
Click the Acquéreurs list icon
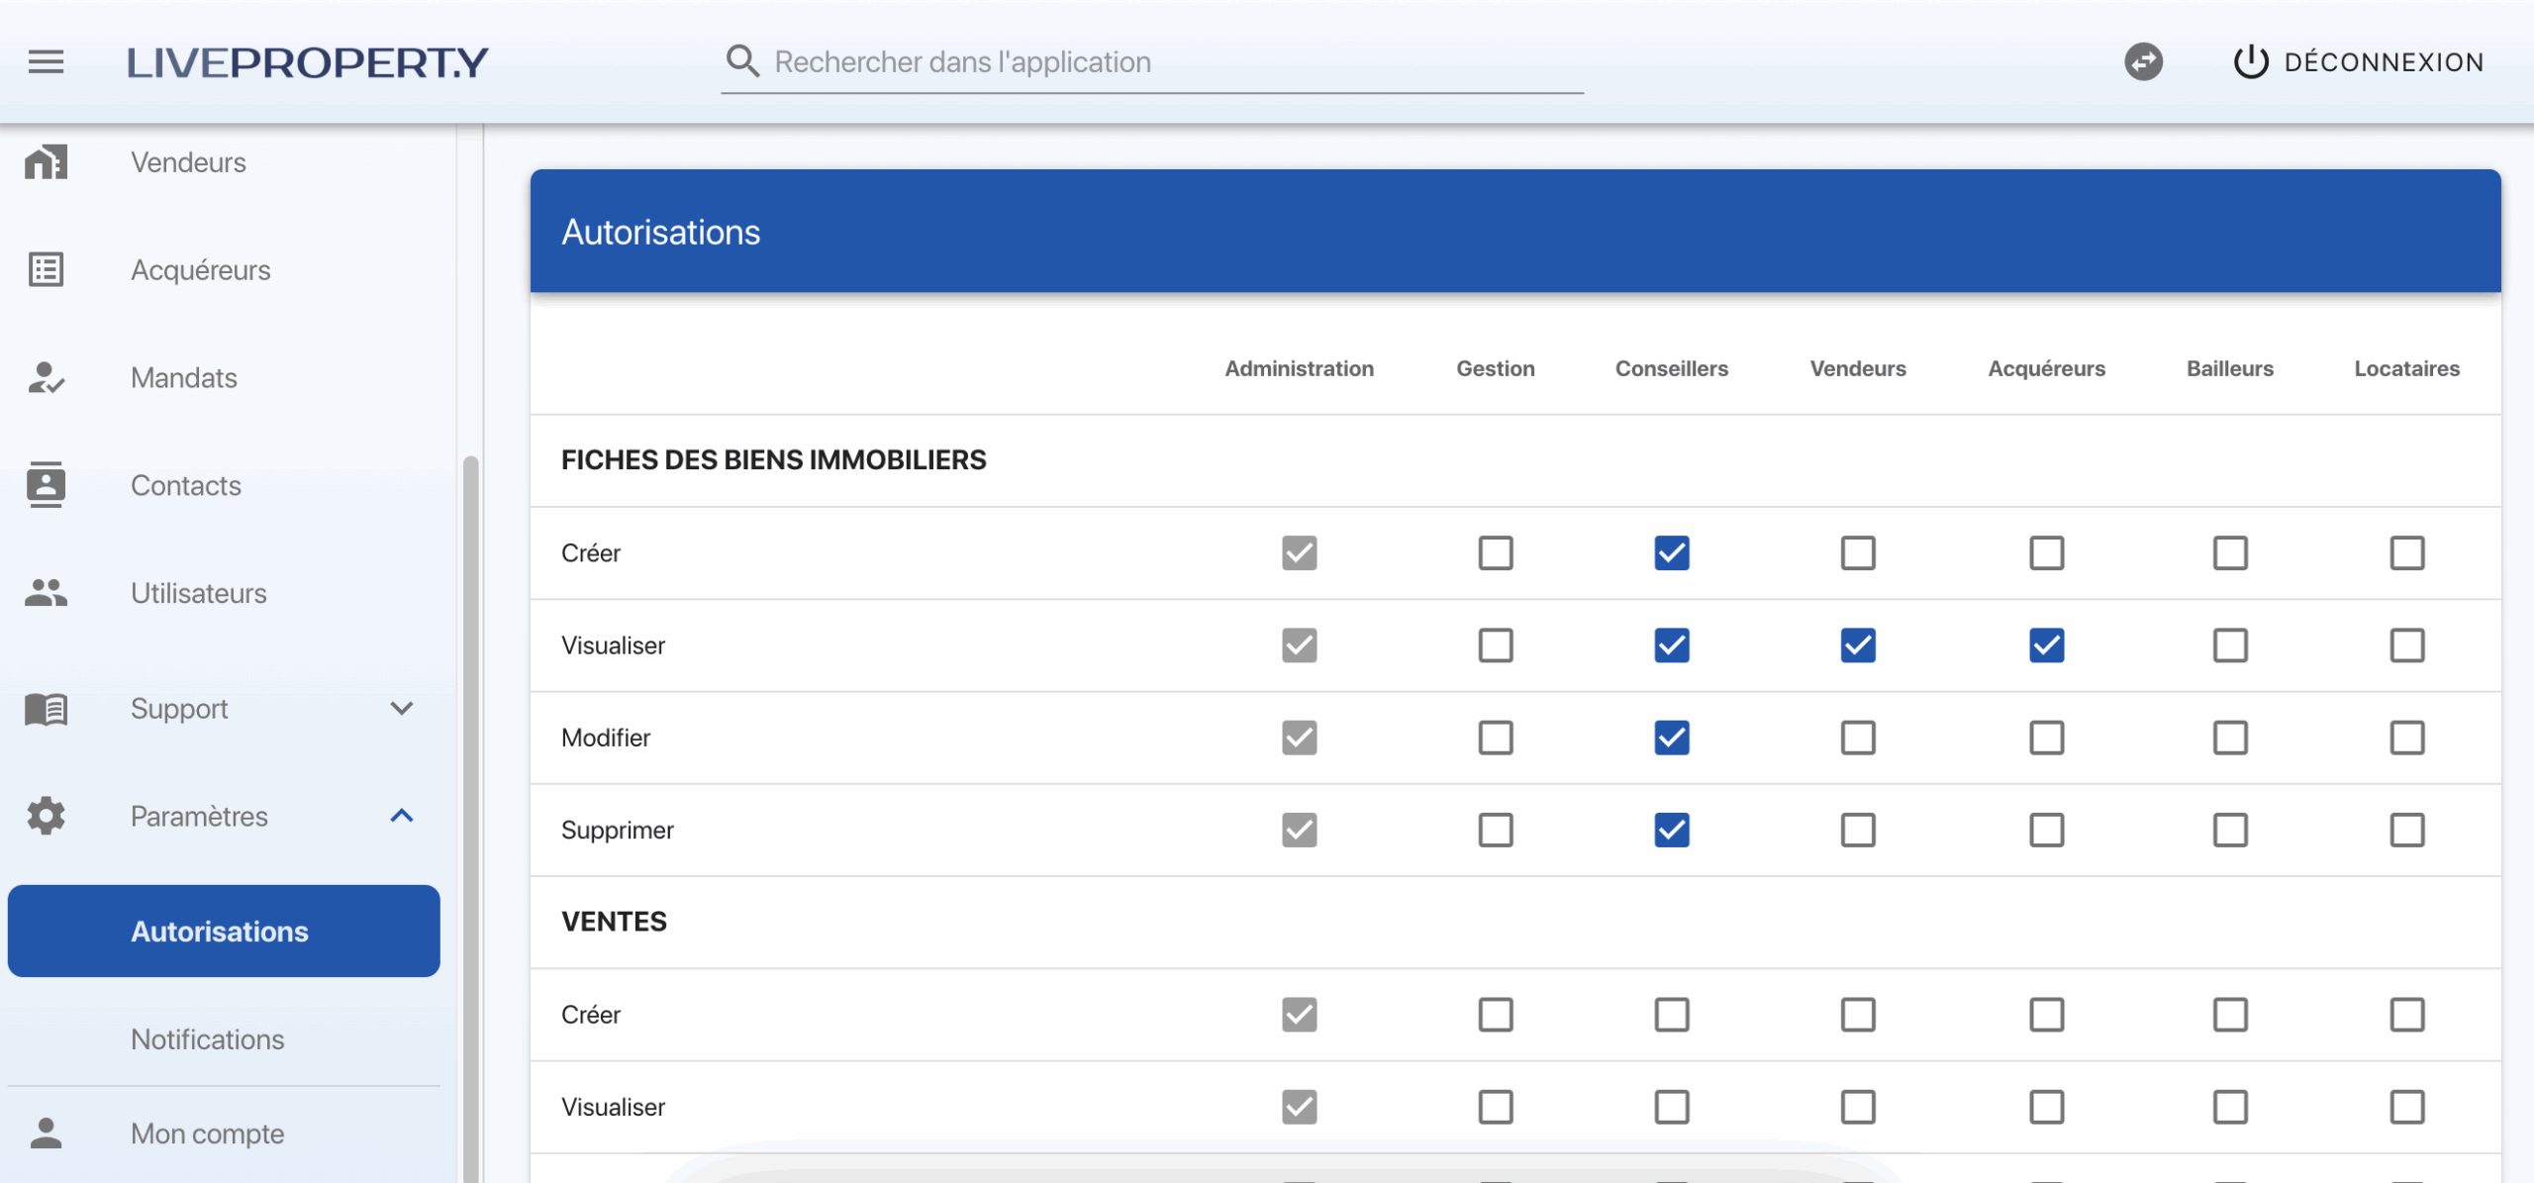46,269
